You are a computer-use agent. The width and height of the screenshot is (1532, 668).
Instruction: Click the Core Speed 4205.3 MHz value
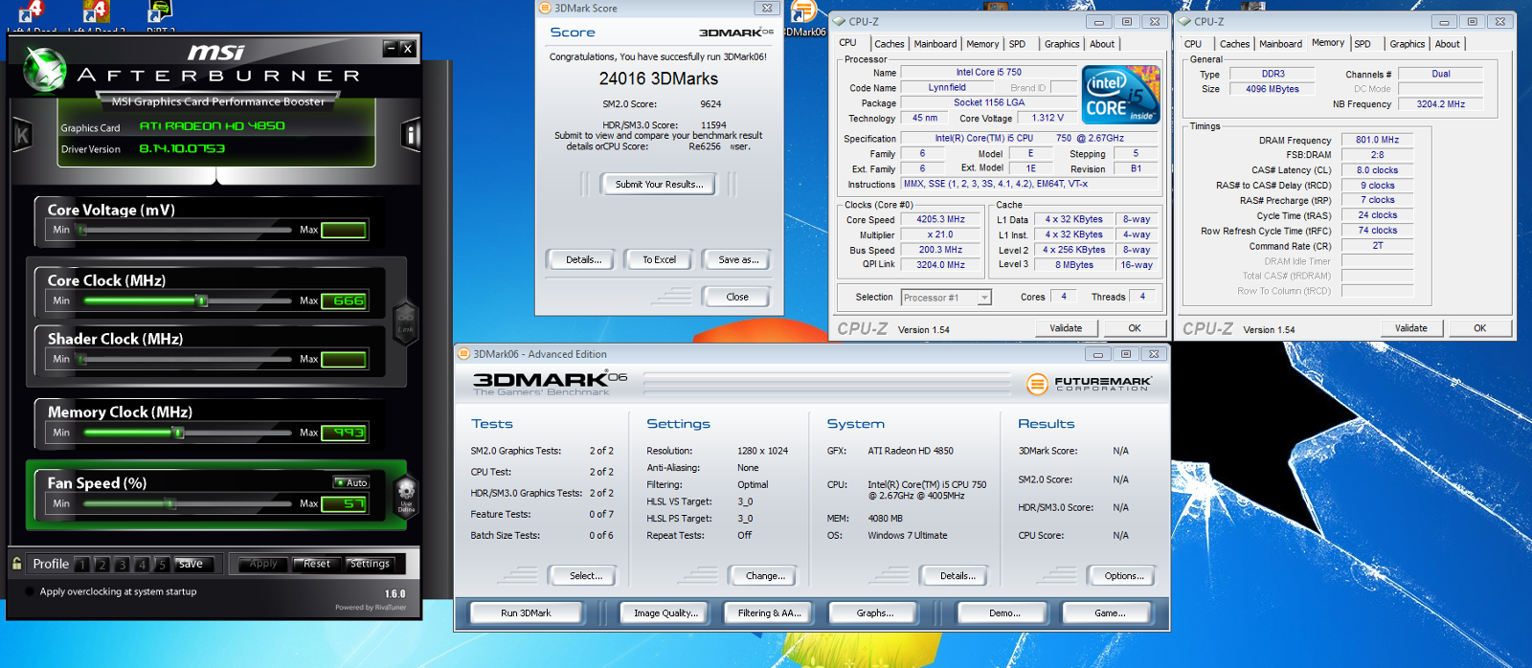pos(940,219)
